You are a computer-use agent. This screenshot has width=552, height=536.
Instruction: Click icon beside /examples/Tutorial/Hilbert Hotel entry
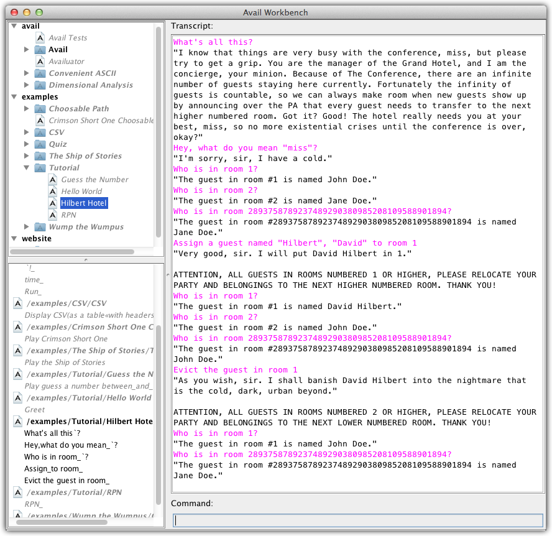[x=18, y=421]
